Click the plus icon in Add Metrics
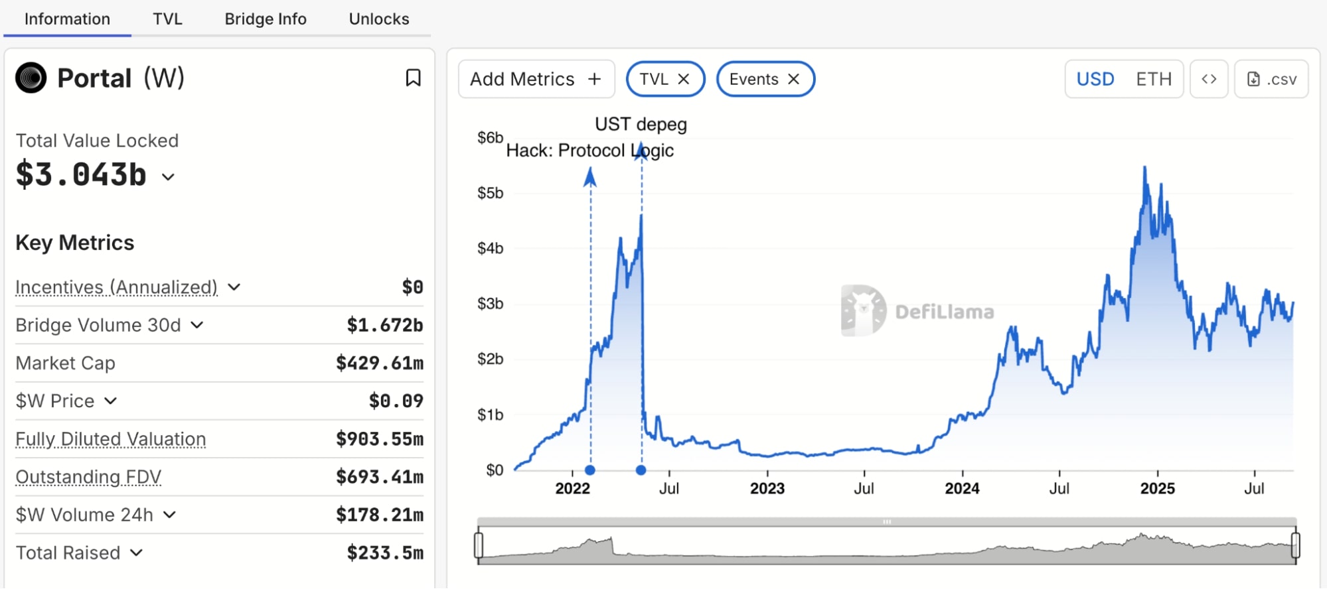Viewport: 1327px width, 589px height. (595, 79)
